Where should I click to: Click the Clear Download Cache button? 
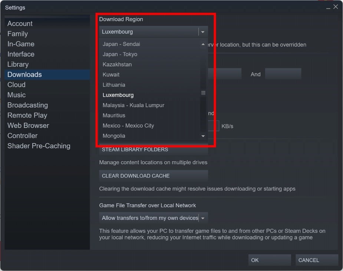(154, 176)
